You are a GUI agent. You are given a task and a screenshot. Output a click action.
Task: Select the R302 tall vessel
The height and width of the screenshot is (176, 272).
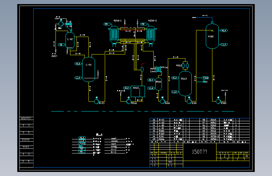tap(212, 36)
